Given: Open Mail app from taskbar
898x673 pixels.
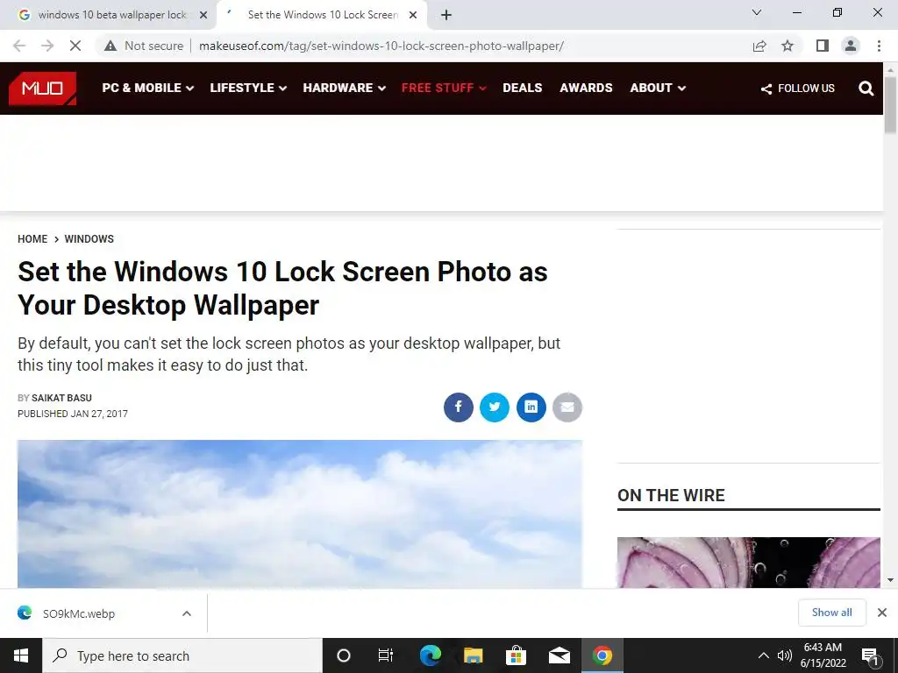Looking at the screenshot, I should [559, 655].
